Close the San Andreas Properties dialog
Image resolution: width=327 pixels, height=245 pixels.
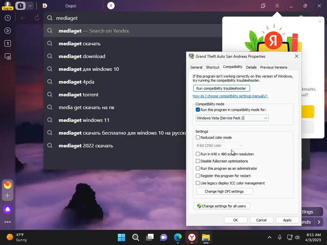coord(297,56)
